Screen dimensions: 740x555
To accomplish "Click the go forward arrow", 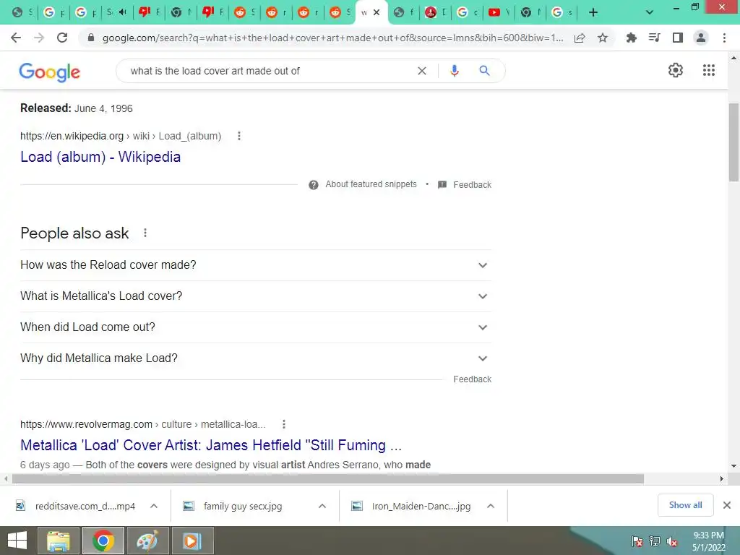I will 39,38.
